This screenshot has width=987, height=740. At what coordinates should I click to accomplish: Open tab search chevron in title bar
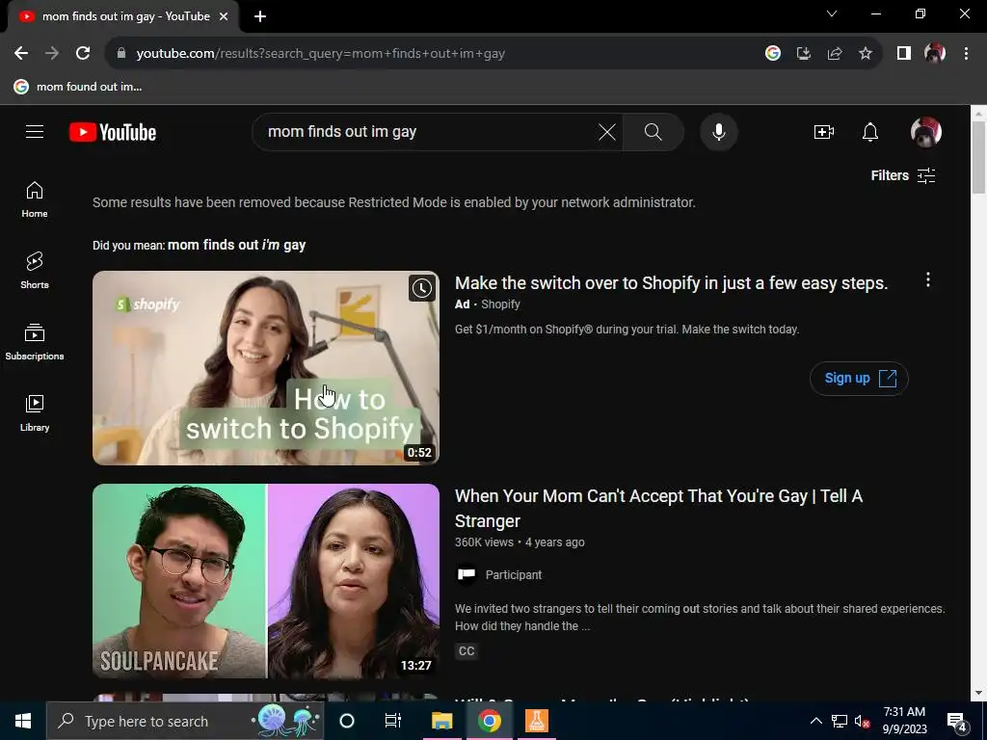[832, 13]
